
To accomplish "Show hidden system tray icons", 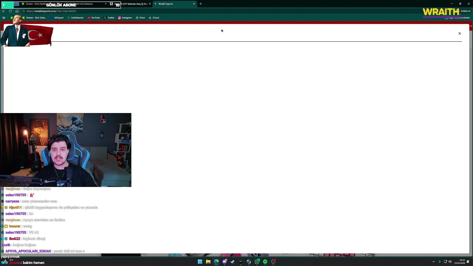I will pos(433,262).
